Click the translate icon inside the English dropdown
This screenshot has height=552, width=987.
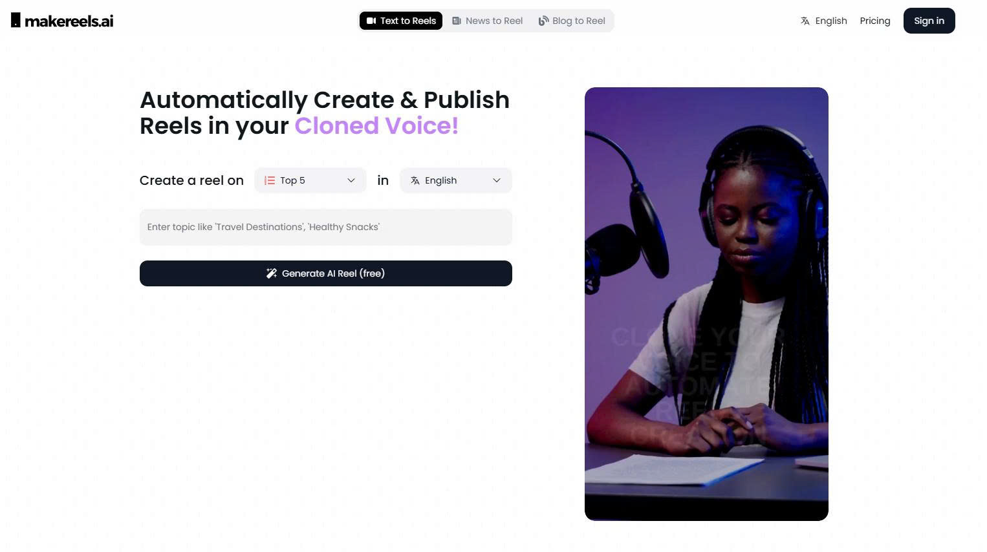(415, 180)
